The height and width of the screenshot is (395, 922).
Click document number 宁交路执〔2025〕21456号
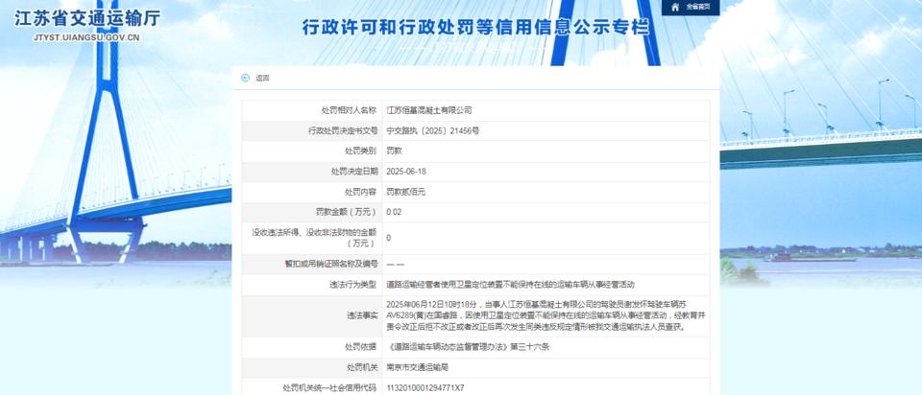(x=432, y=131)
